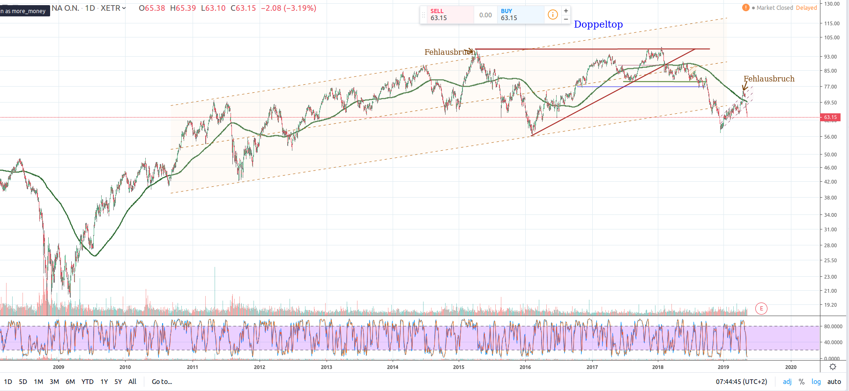Click the 2012 time axis label

pos(260,367)
